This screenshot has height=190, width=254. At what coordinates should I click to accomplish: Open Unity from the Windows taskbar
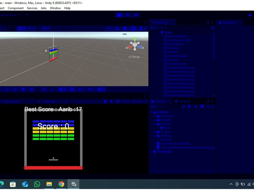point(73,184)
